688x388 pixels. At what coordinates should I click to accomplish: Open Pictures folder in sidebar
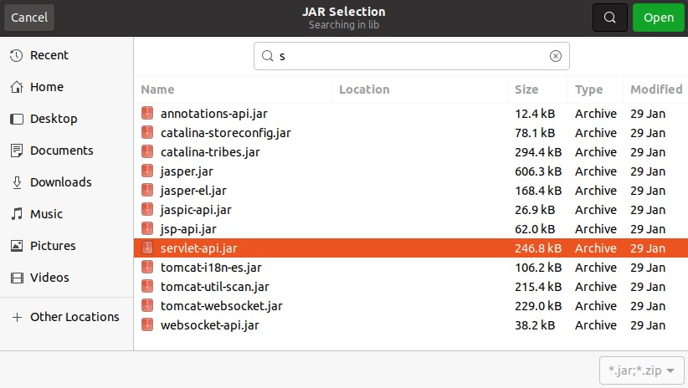click(52, 246)
